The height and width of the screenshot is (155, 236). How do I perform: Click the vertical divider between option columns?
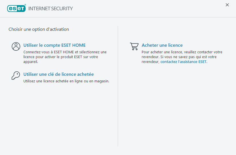click(x=118, y=85)
